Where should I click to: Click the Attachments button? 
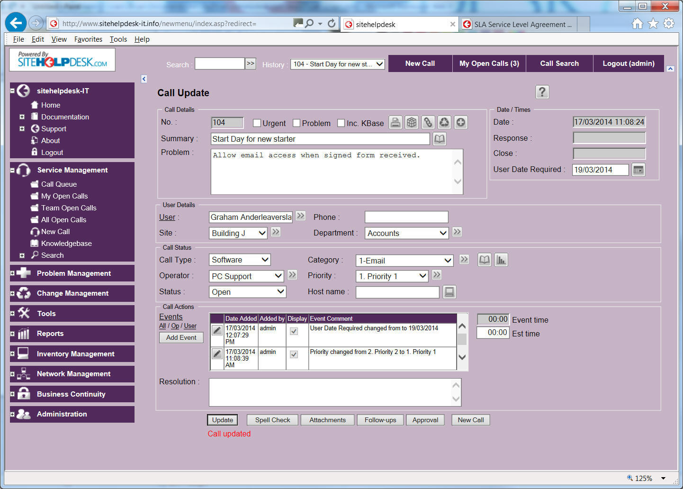pos(328,420)
